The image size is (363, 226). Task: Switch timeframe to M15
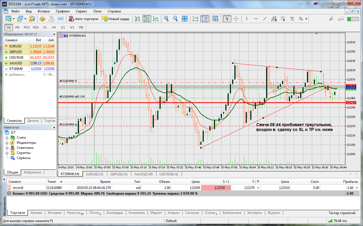coord(27,27)
